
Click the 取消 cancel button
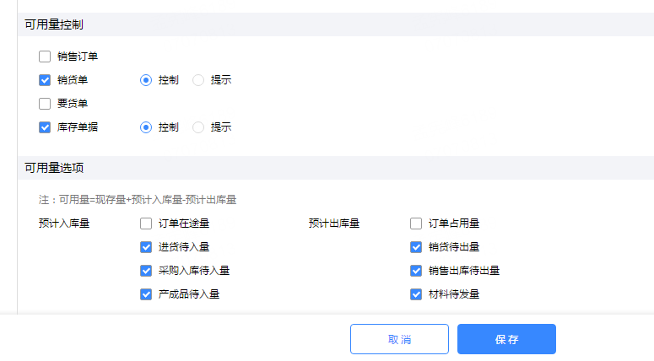pos(400,339)
